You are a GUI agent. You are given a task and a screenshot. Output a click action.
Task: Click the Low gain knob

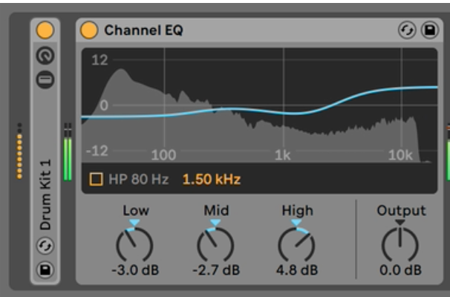click(134, 245)
